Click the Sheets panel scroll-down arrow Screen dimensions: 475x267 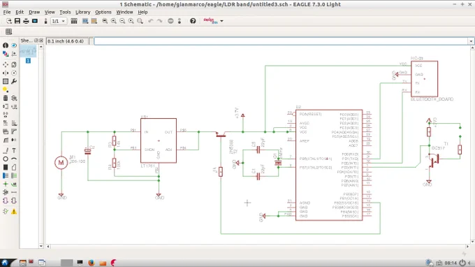point(41,246)
